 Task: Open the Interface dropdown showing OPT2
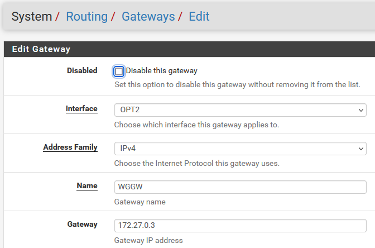click(x=240, y=109)
